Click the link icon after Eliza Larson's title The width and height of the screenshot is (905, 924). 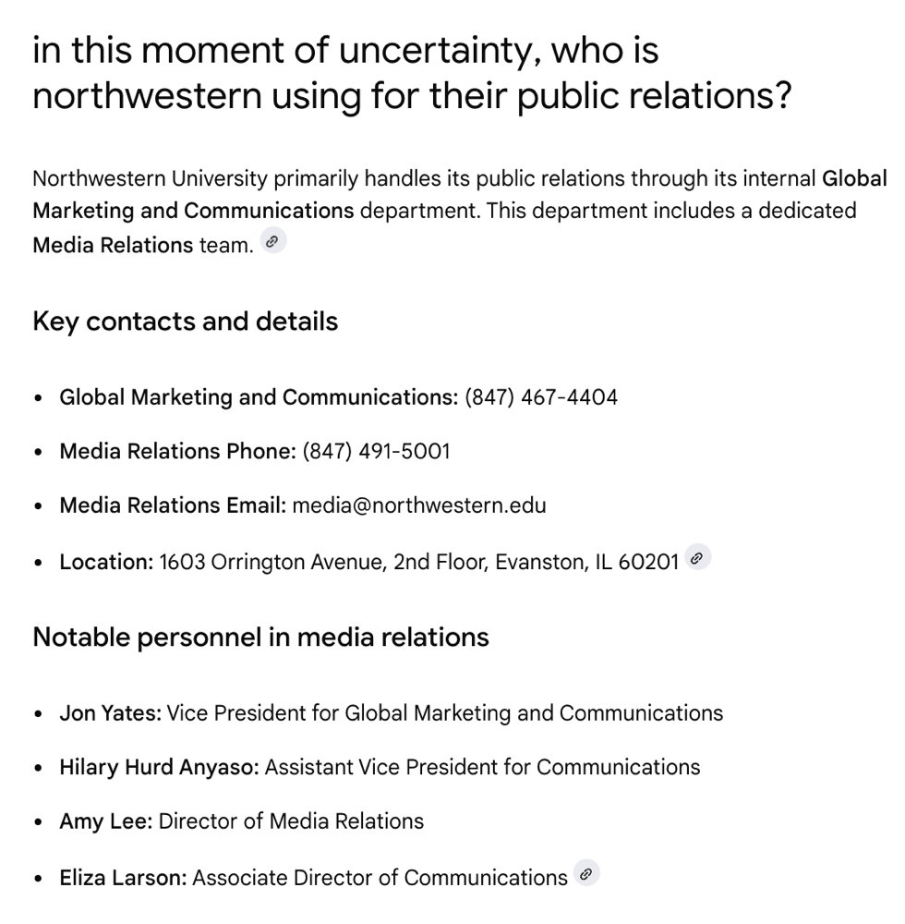(586, 873)
